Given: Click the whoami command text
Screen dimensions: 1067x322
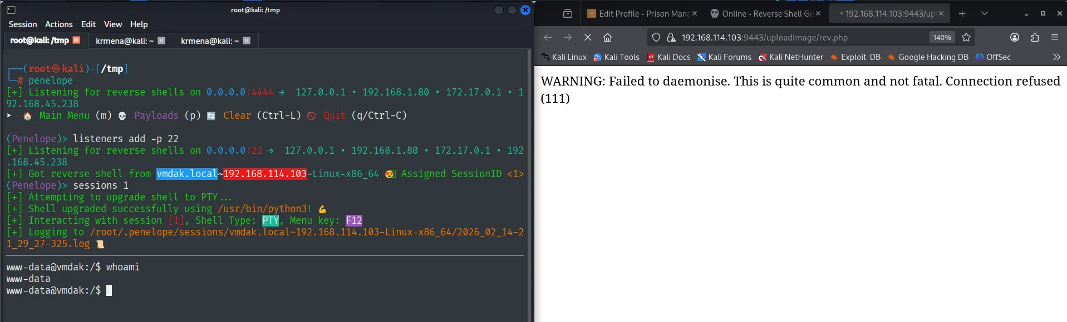Looking at the screenshot, I should [123, 267].
